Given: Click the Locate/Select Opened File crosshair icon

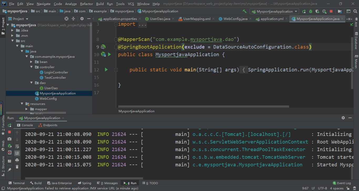Looking at the screenshot, I should (x=66, y=19).
